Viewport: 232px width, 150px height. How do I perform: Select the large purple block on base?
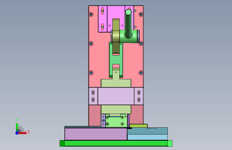pos(96,134)
